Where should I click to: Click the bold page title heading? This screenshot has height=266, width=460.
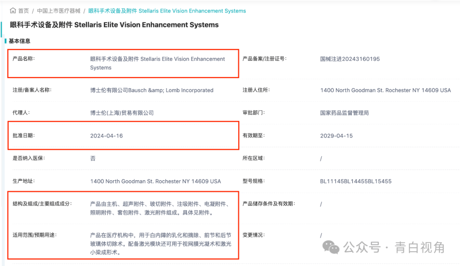(x=114, y=25)
